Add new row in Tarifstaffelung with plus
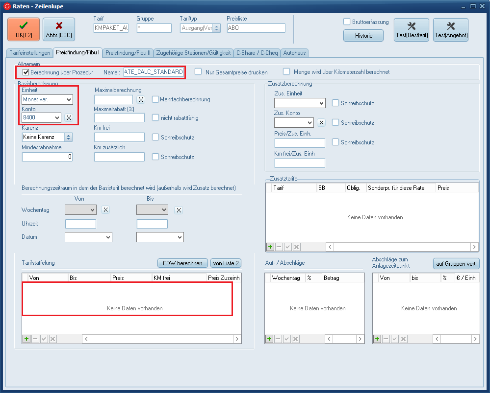Image resolution: width=490 pixels, height=393 pixels. [26, 339]
